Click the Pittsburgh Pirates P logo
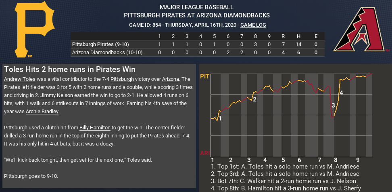This screenshot has width=392, height=192. click(34, 31)
